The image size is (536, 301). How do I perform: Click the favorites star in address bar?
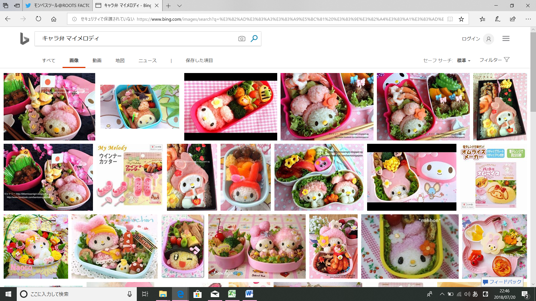[461, 19]
